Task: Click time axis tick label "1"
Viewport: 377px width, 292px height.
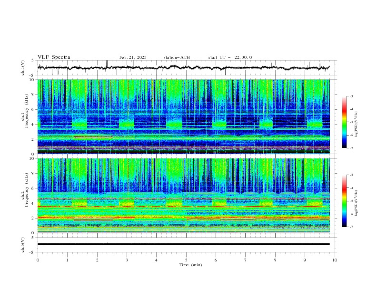Action: (x=67, y=260)
